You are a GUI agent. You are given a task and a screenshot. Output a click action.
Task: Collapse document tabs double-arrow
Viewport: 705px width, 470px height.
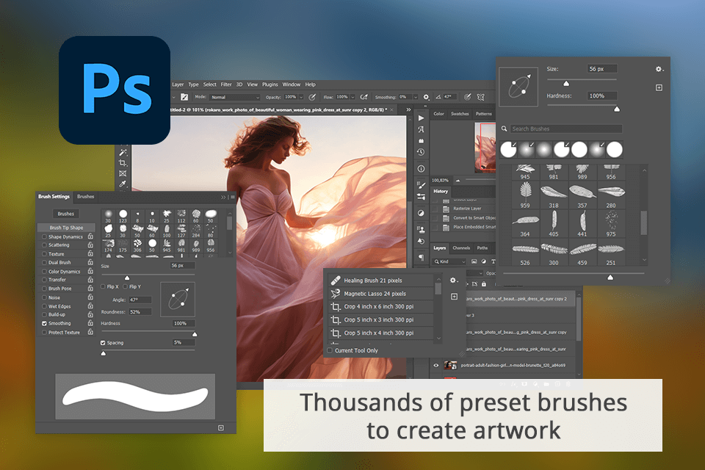tap(408, 109)
